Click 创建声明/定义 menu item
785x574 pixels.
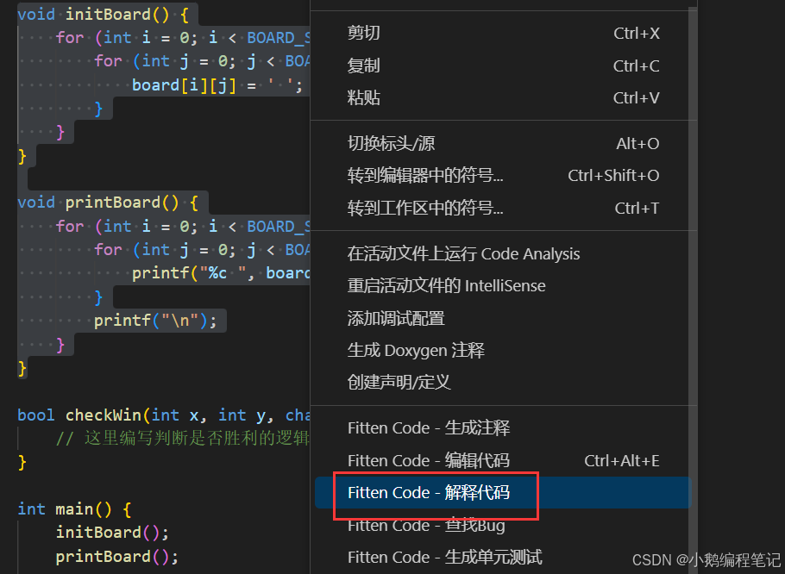click(503, 382)
